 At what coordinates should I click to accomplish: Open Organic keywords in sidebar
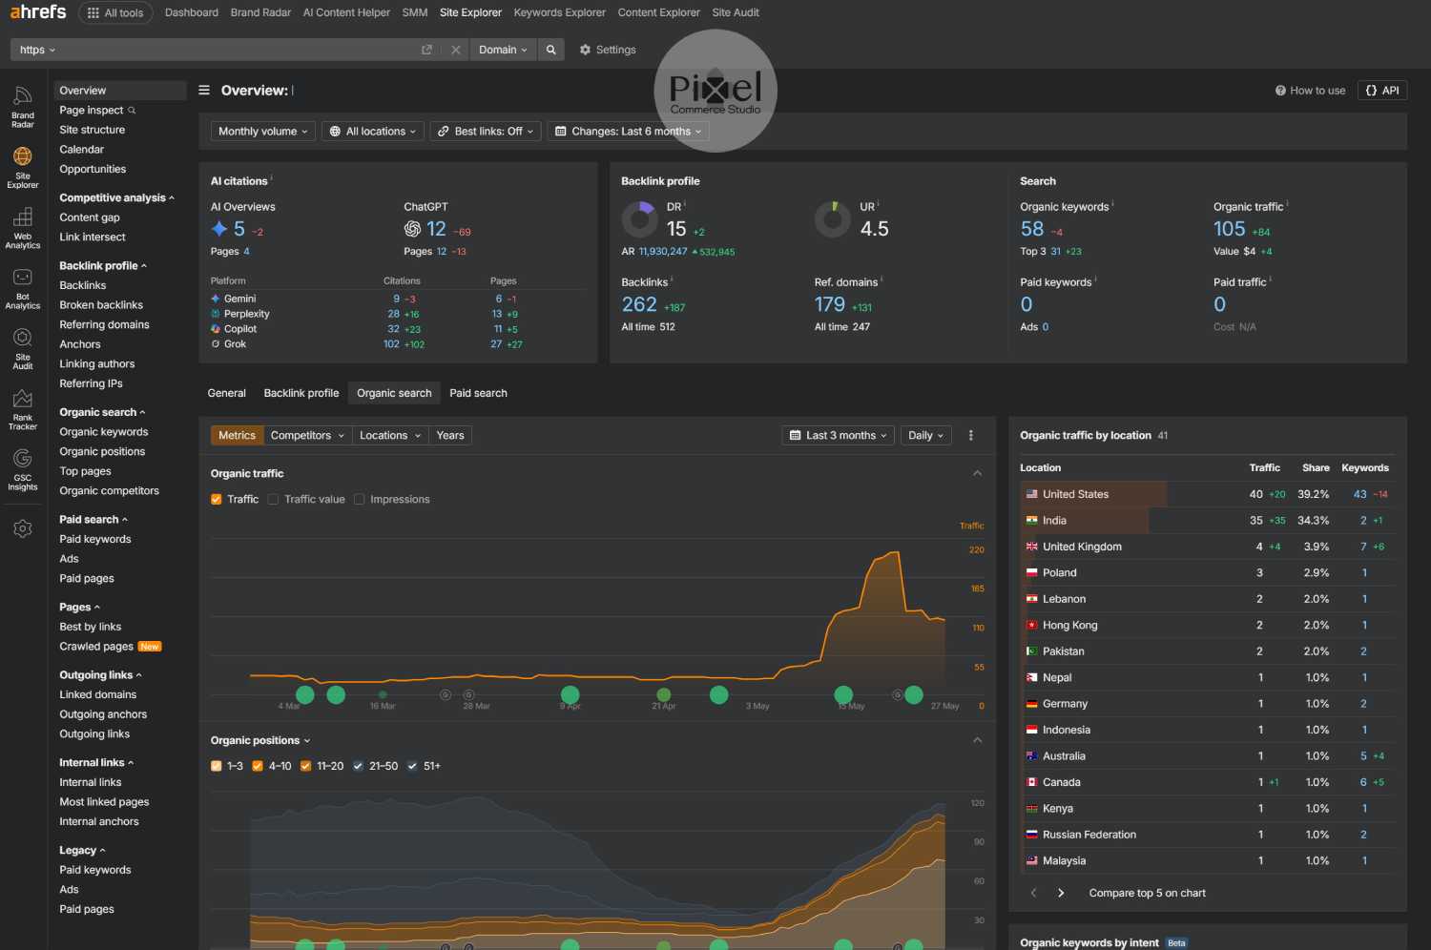coord(104,432)
